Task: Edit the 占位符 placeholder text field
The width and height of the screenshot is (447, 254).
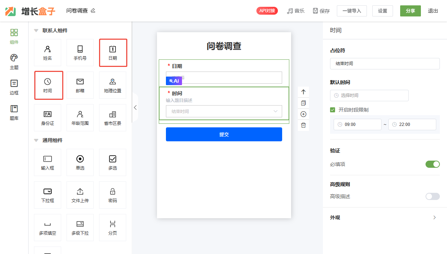Action: point(385,64)
